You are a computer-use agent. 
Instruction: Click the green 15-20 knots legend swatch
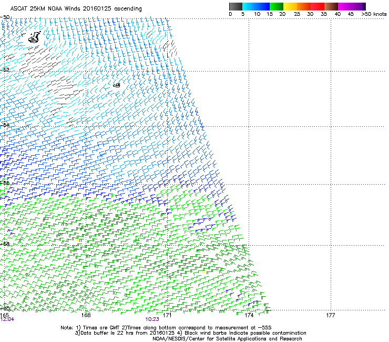[277, 6]
